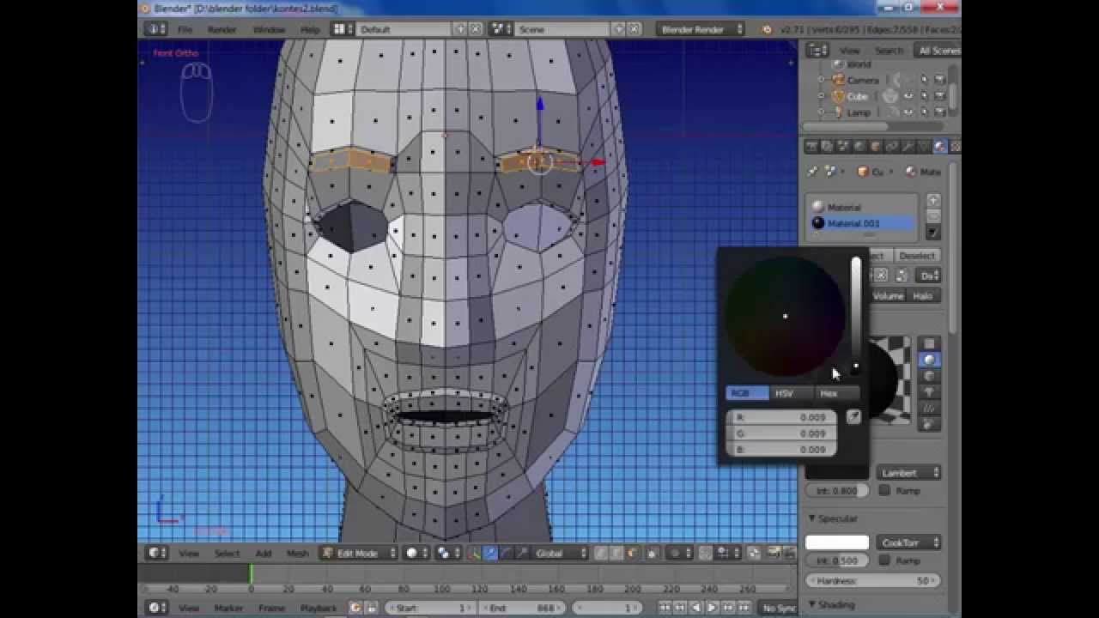Screen dimensions: 1099x618
Task: Click the timeline editor type icon
Action: coord(156,608)
